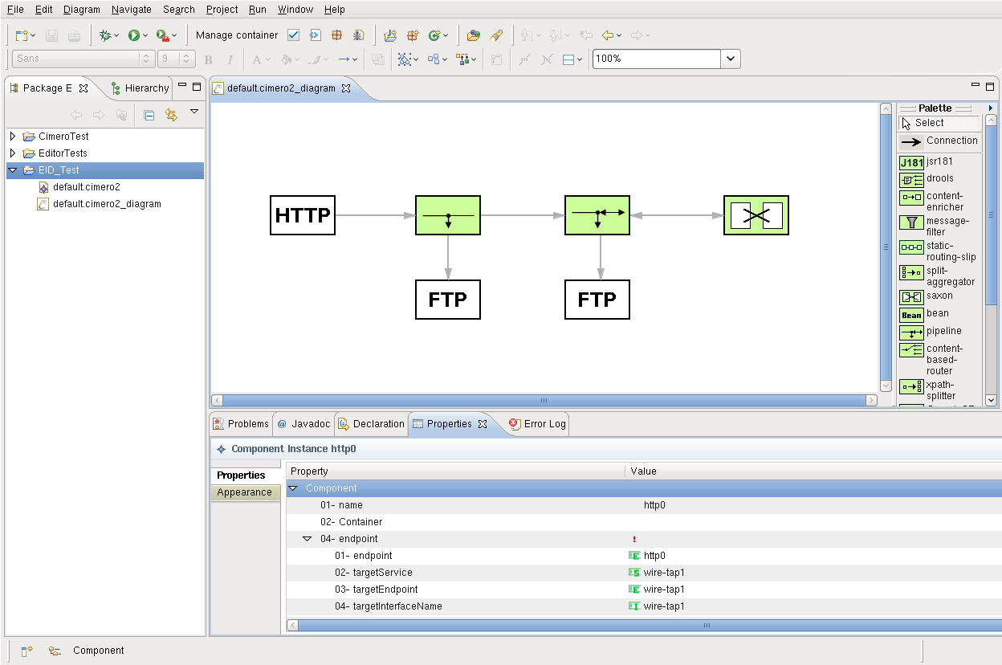Select the xpath-splitter palette tool
1002x665 pixels.
(939, 390)
